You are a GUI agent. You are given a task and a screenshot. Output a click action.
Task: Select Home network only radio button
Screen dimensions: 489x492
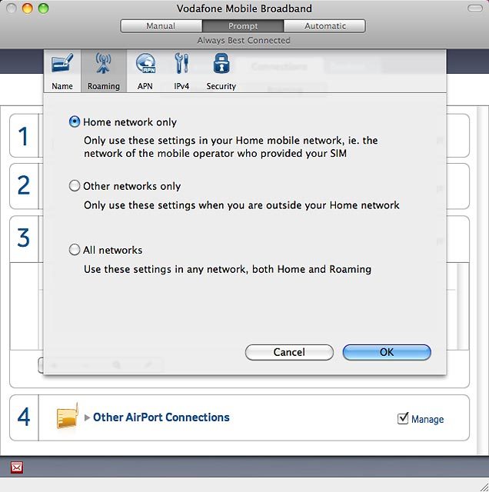(75, 121)
